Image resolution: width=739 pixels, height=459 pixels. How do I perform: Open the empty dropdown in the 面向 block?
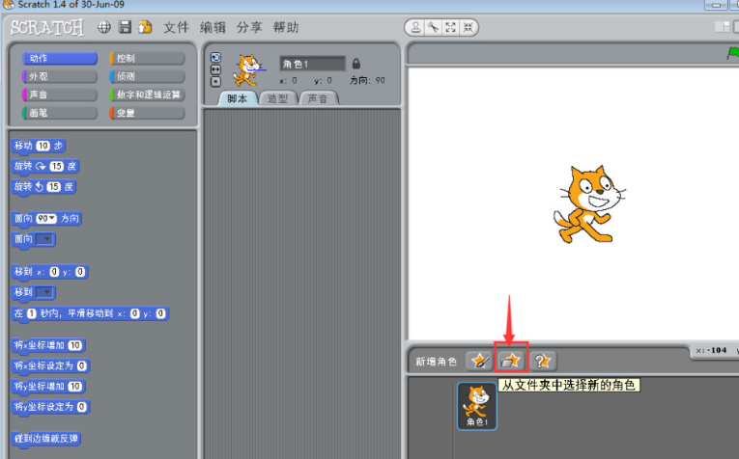pos(44,238)
